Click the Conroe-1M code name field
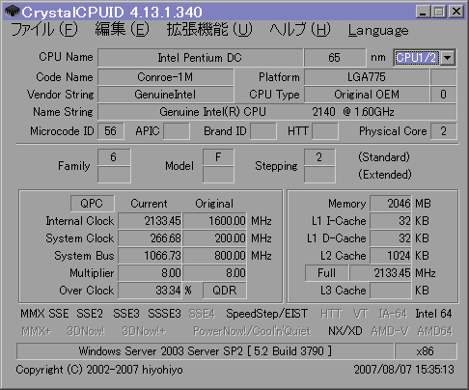 tap(165, 77)
